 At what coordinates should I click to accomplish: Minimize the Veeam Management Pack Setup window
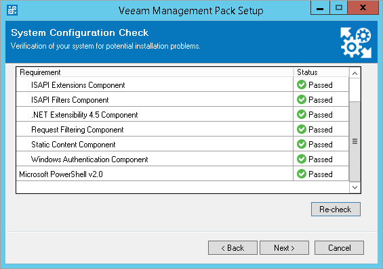click(x=320, y=7)
